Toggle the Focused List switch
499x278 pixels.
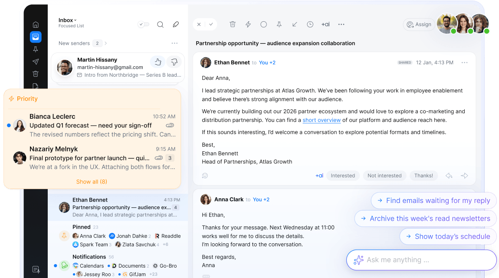tap(143, 24)
